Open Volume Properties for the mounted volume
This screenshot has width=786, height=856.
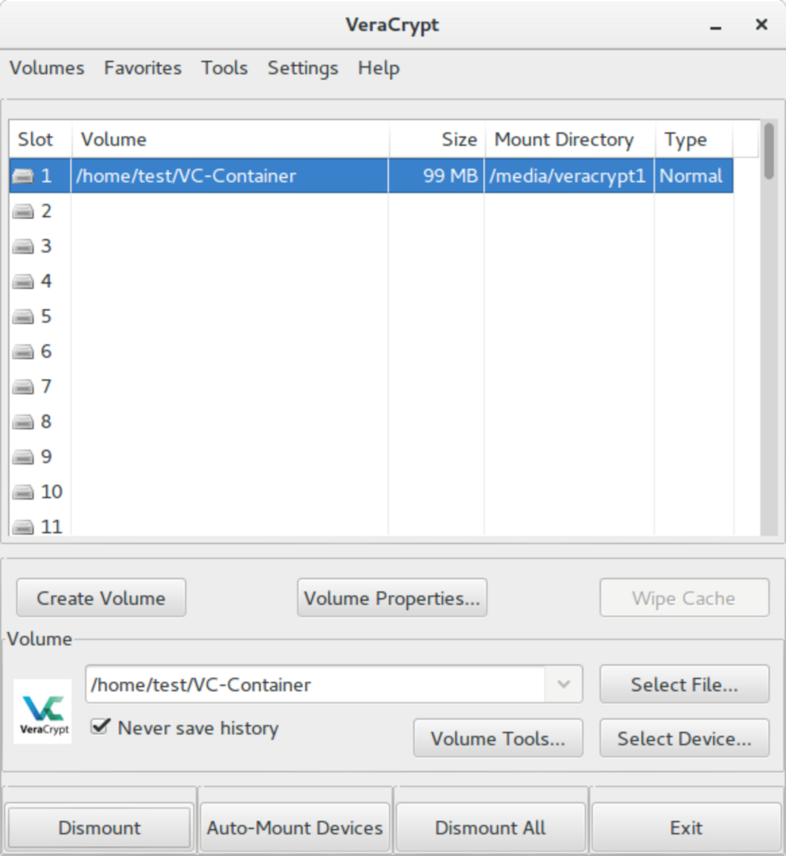[x=392, y=598]
